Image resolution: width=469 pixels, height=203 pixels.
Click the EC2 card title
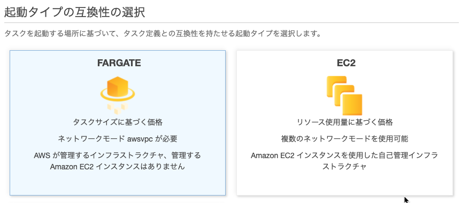pos(346,63)
